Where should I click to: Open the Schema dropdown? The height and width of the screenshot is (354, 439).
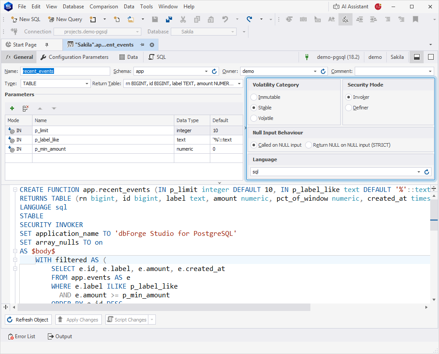206,72
